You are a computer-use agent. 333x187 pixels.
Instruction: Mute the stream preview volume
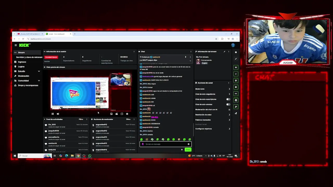[x=58, y=114]
